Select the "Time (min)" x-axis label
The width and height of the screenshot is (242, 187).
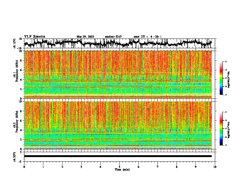(122, 170)
